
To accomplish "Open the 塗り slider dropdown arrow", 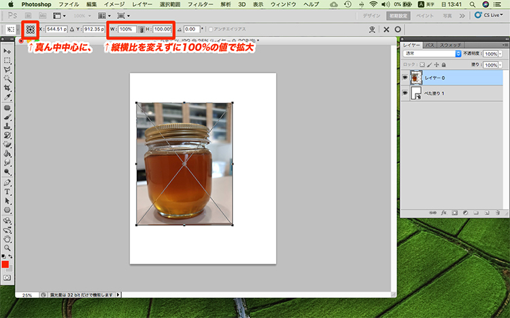I will pyautogui.click(x=500, y=65).
